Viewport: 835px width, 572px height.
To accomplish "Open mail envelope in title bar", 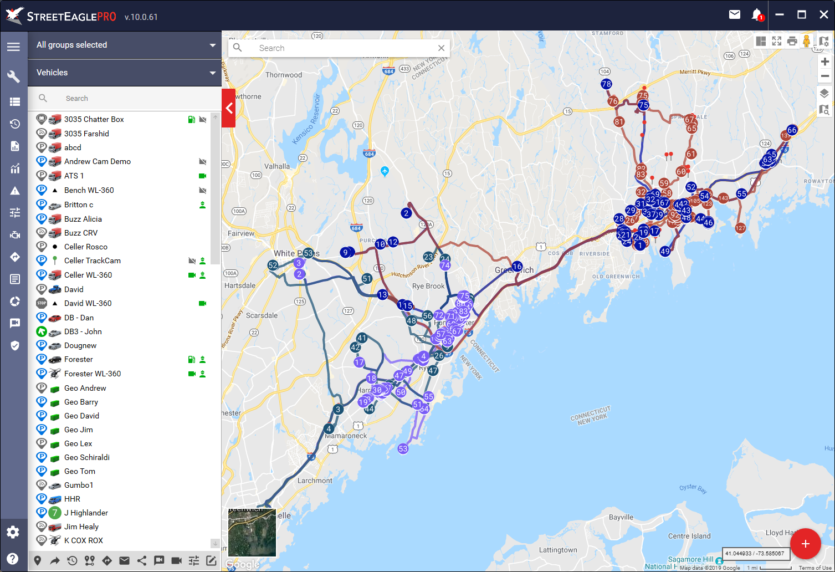I will coord(735,14).
